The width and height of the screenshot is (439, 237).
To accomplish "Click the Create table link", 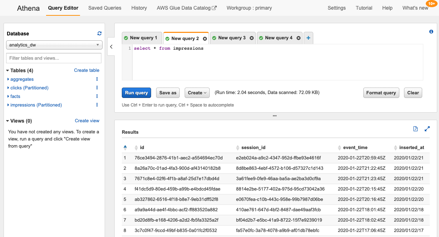I will [86, 70].
